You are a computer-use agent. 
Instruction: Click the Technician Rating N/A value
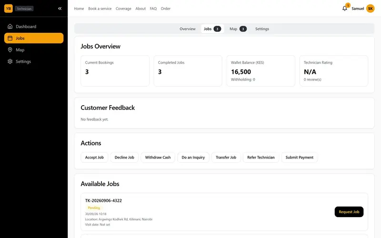click(x=310, y=72)
